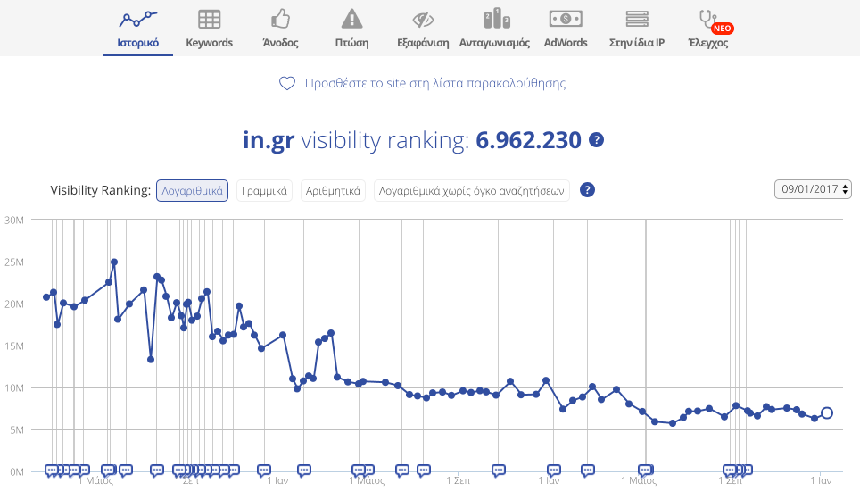Click the Έλεγχος stethoscope icon

pyautogui.click(x=707, y=19)
